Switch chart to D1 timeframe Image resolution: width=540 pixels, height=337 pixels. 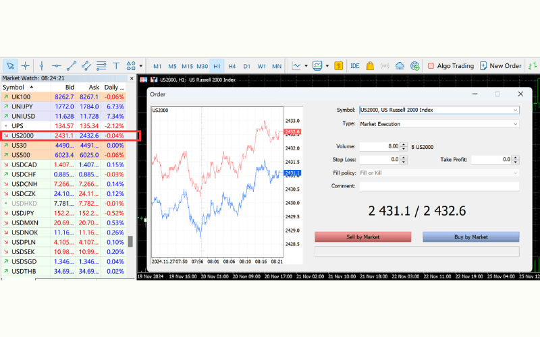(247, 66)
